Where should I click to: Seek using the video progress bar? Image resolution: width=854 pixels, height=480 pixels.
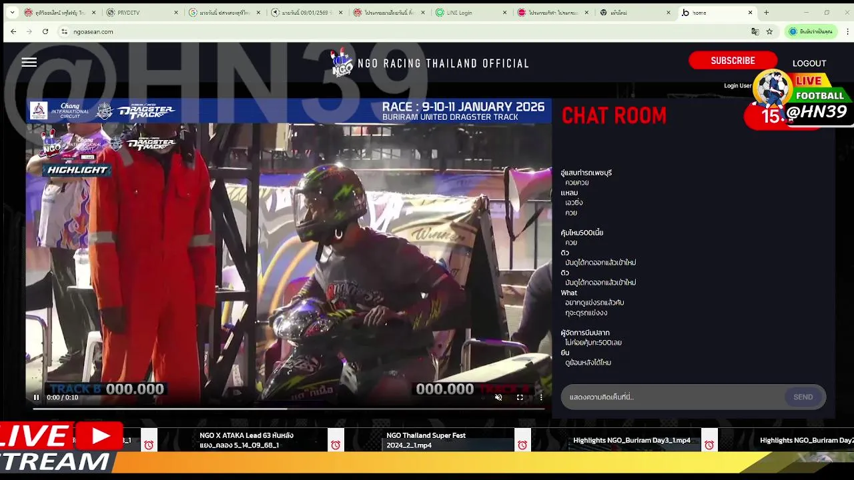pyautogui.click(x=288, y=409)
